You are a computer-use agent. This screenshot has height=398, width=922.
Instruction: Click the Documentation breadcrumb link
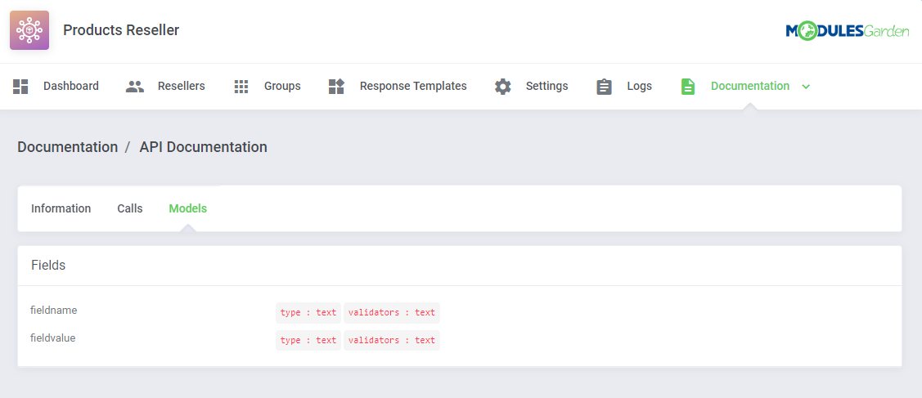pyautogui.click(x=68, y=147)
